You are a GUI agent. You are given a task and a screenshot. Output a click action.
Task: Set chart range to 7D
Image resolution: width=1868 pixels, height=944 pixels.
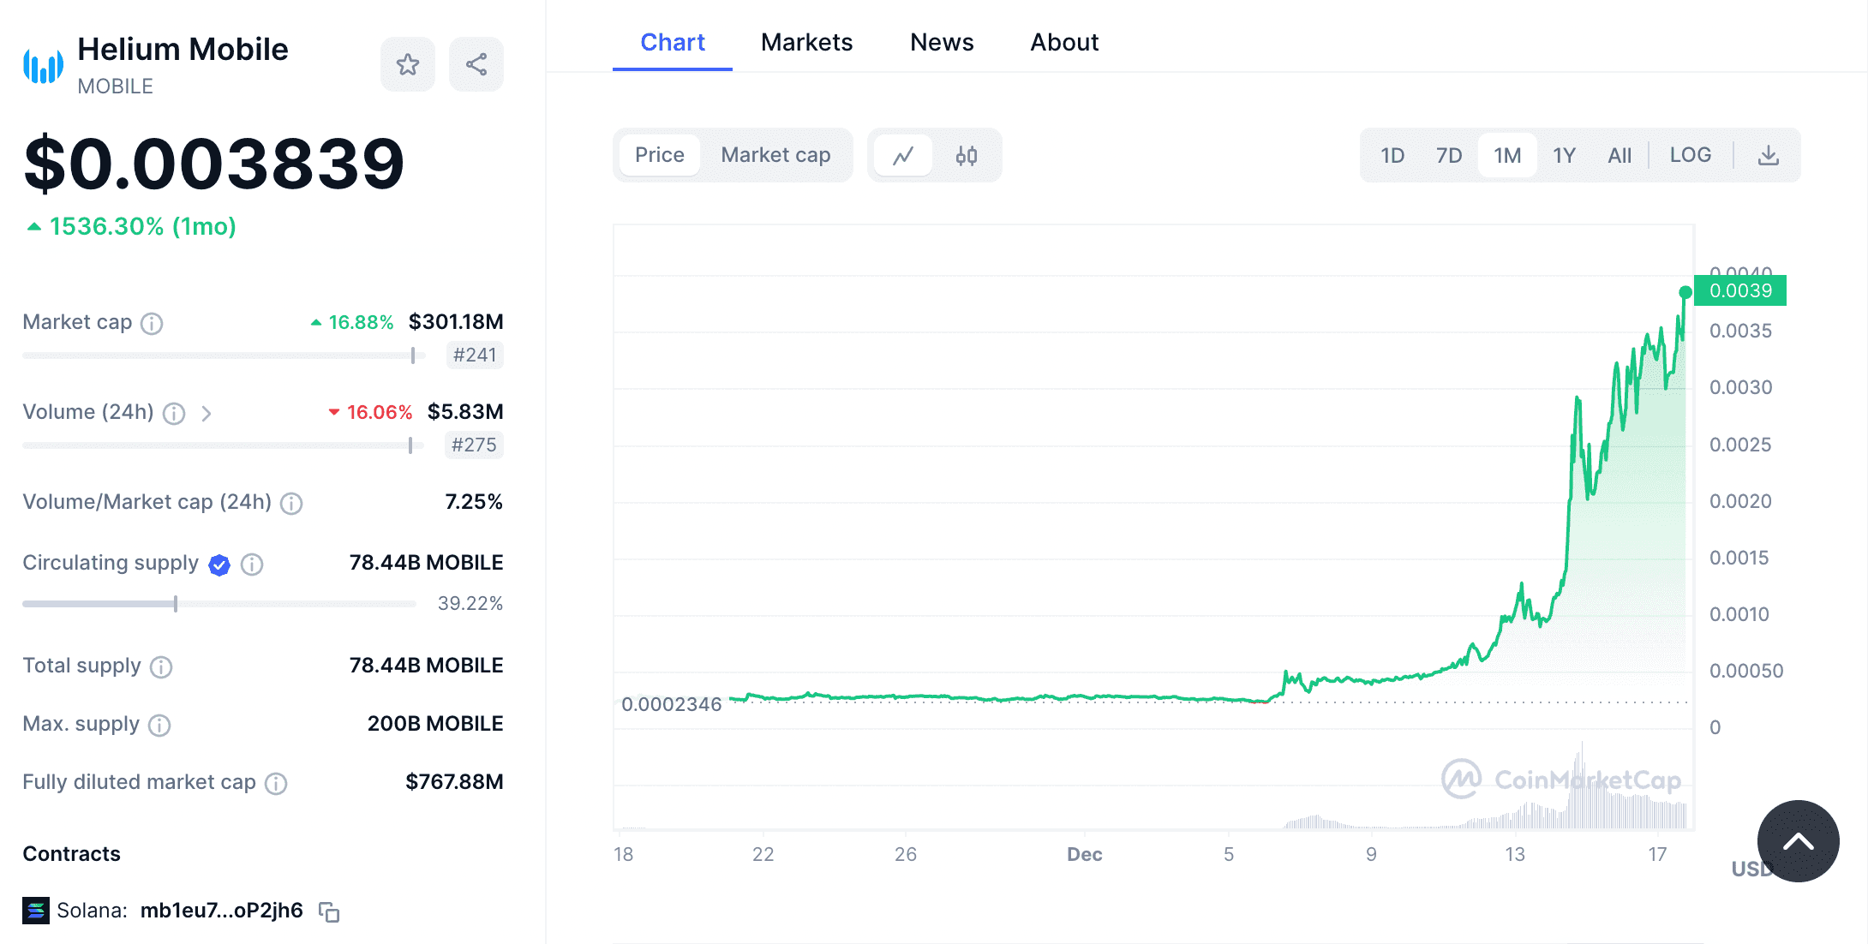1449,155
